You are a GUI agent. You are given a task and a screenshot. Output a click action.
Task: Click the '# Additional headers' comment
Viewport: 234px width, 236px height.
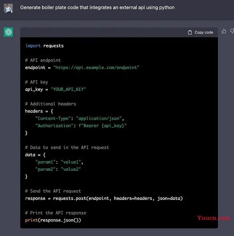point(50,104)
